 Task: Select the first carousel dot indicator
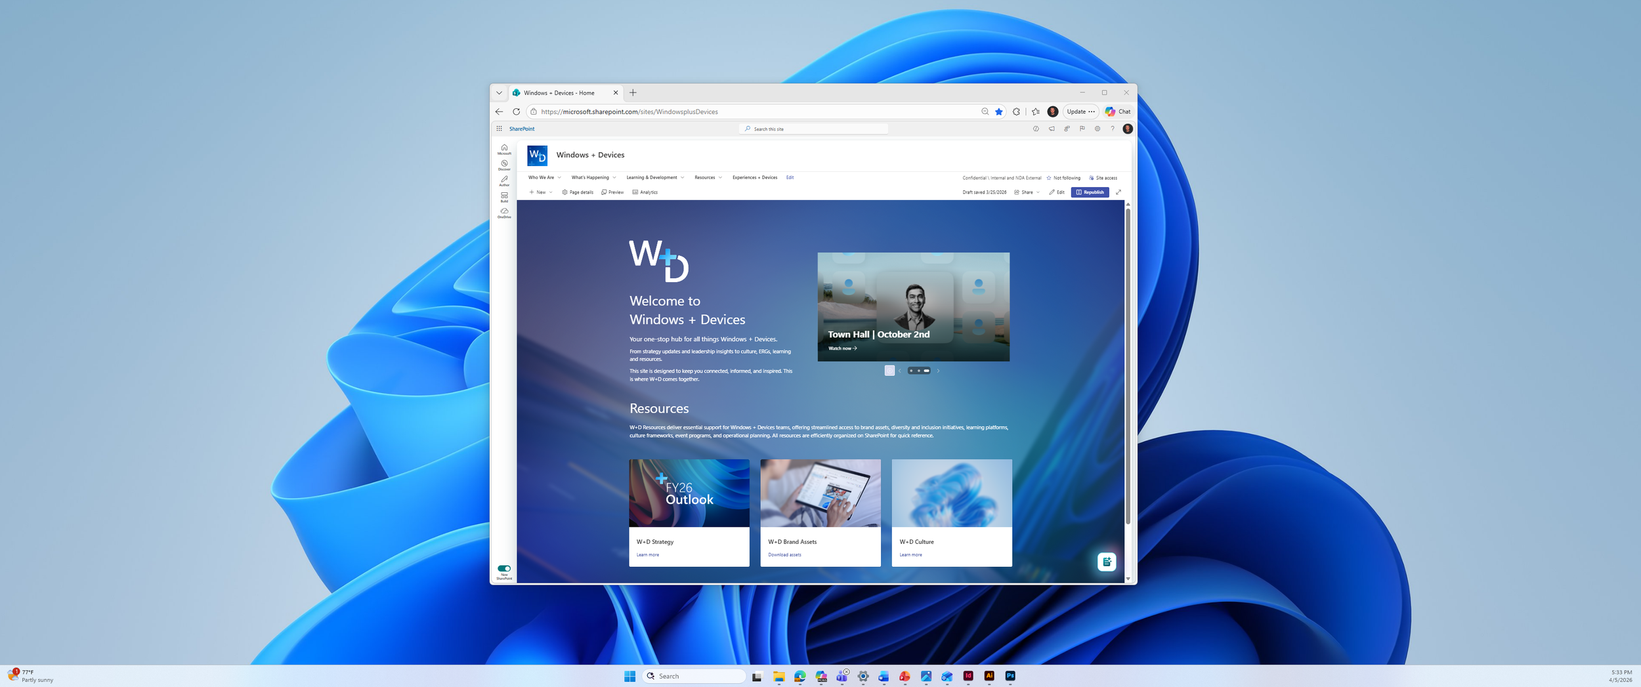click(911, 371)
